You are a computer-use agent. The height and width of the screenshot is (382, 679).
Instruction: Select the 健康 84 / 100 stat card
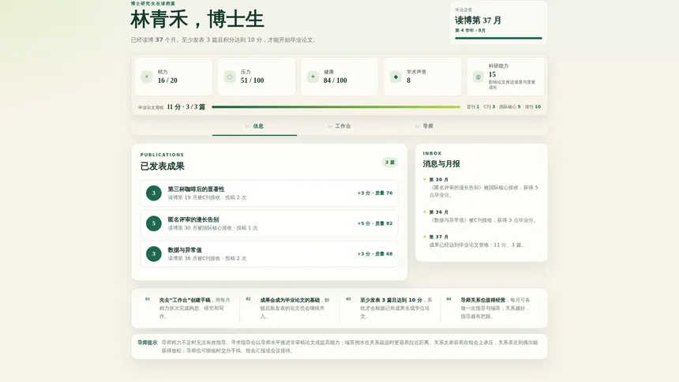(339, 77)
